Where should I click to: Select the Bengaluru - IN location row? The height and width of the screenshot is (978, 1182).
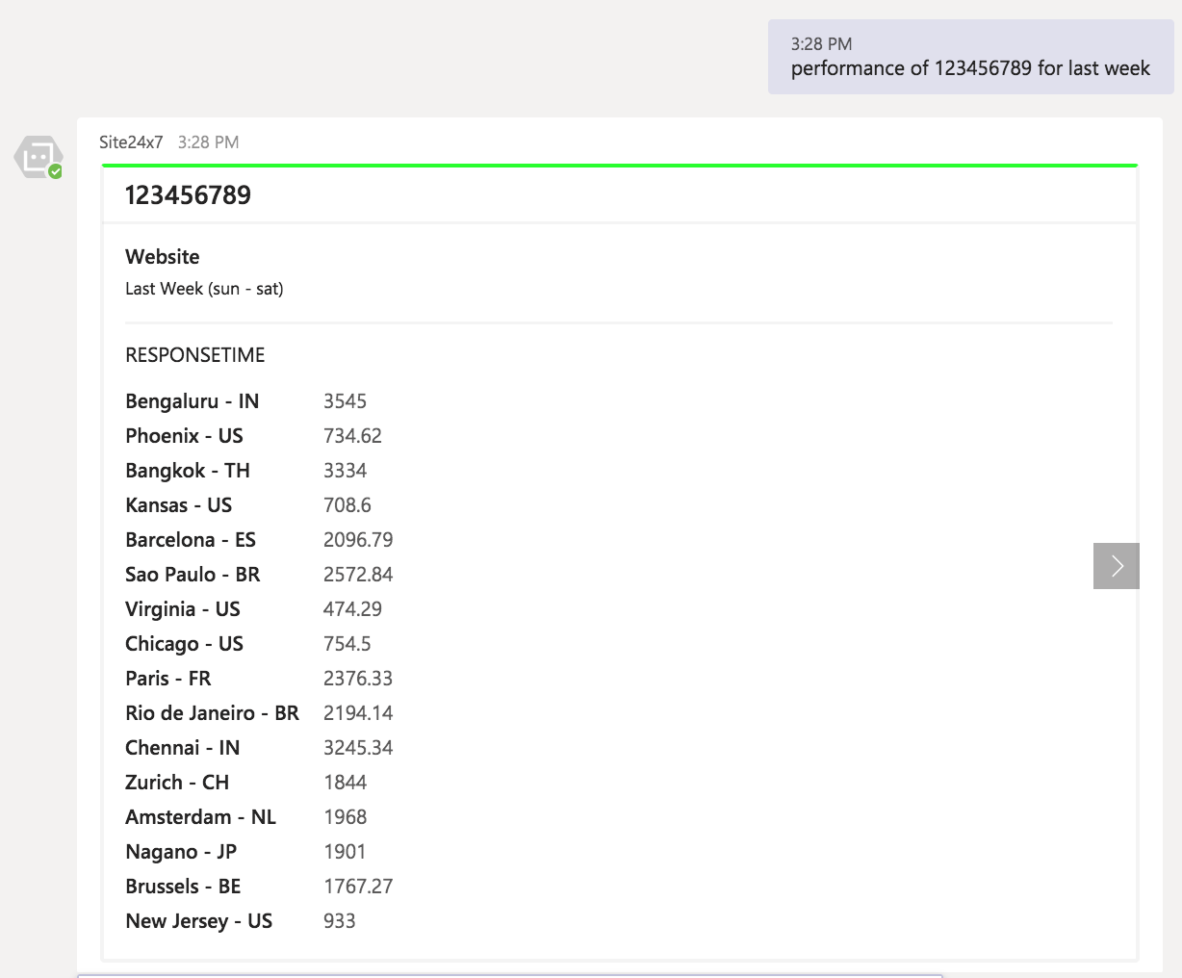(192, 401)
